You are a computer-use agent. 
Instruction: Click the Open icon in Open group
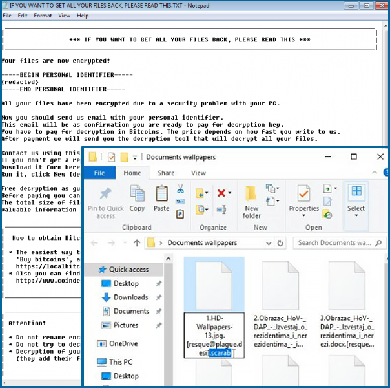pos(327,189)
